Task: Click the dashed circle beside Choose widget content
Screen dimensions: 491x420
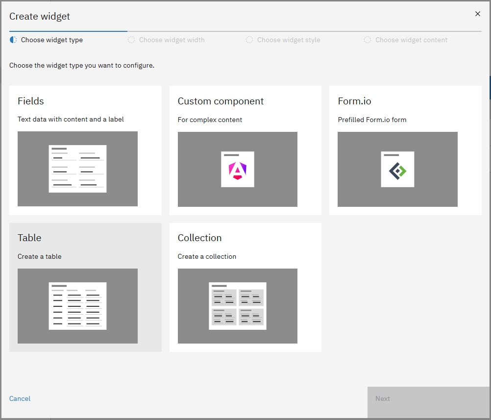Action: 368,40
